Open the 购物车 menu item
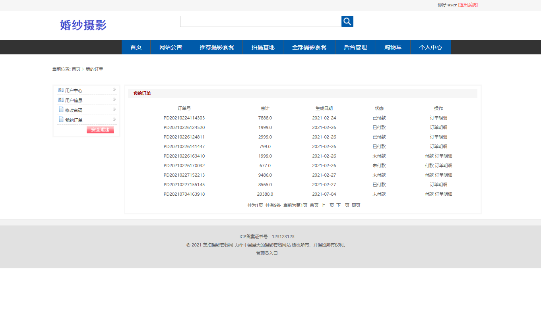Screen dimensions: 541x310 [x=392, y=47]
